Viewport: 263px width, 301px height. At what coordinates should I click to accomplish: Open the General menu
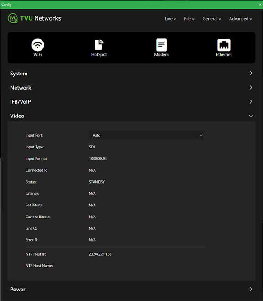point(211,19)
